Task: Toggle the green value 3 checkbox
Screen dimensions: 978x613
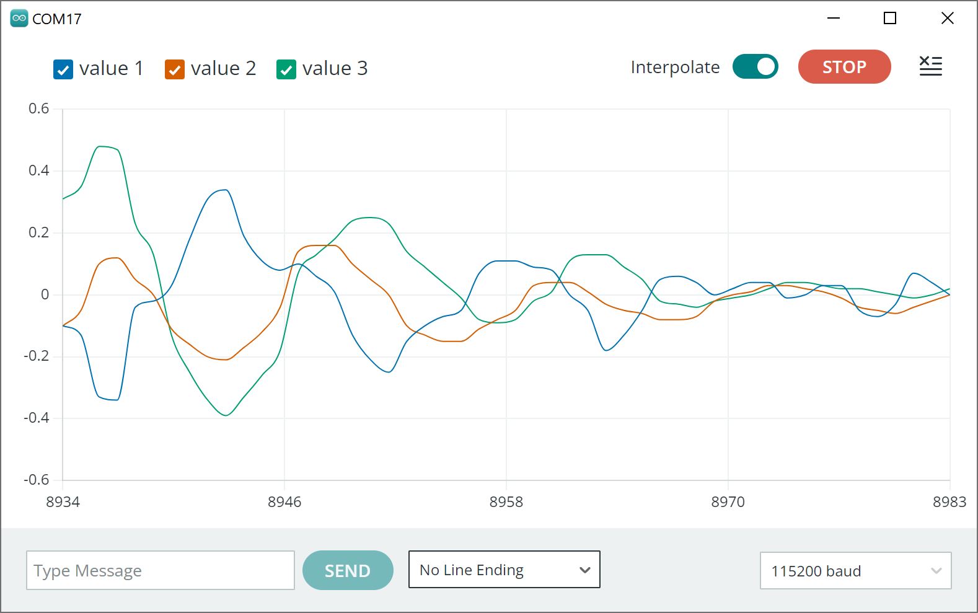Action: tap(286, 69)
